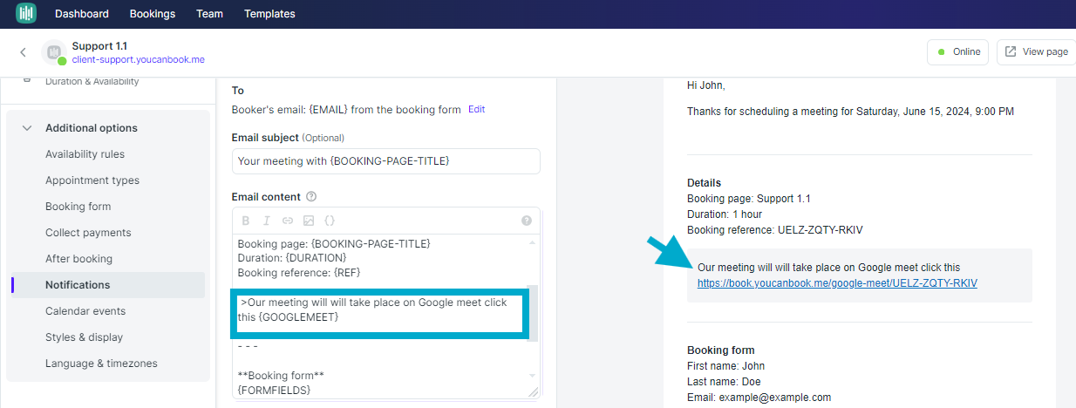
Task: Insert a link via editor toolbar
Action: [288, 221]
